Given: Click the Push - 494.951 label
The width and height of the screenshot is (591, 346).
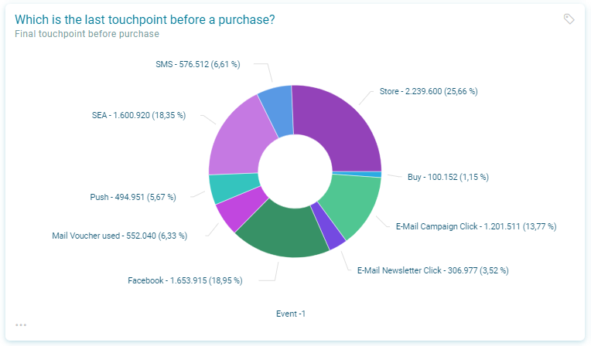Looking at the screenshot, I should pos(133,197).
